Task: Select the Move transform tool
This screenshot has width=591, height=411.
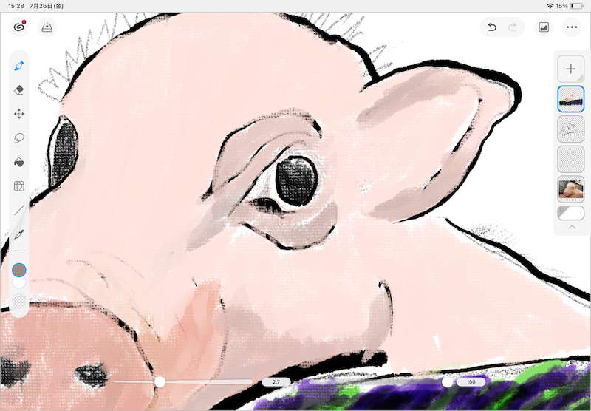Action: point(19,114)
